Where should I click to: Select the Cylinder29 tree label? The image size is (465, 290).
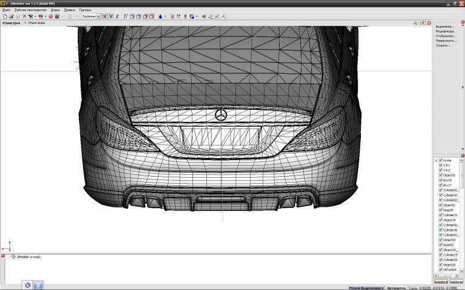(450, 255)
